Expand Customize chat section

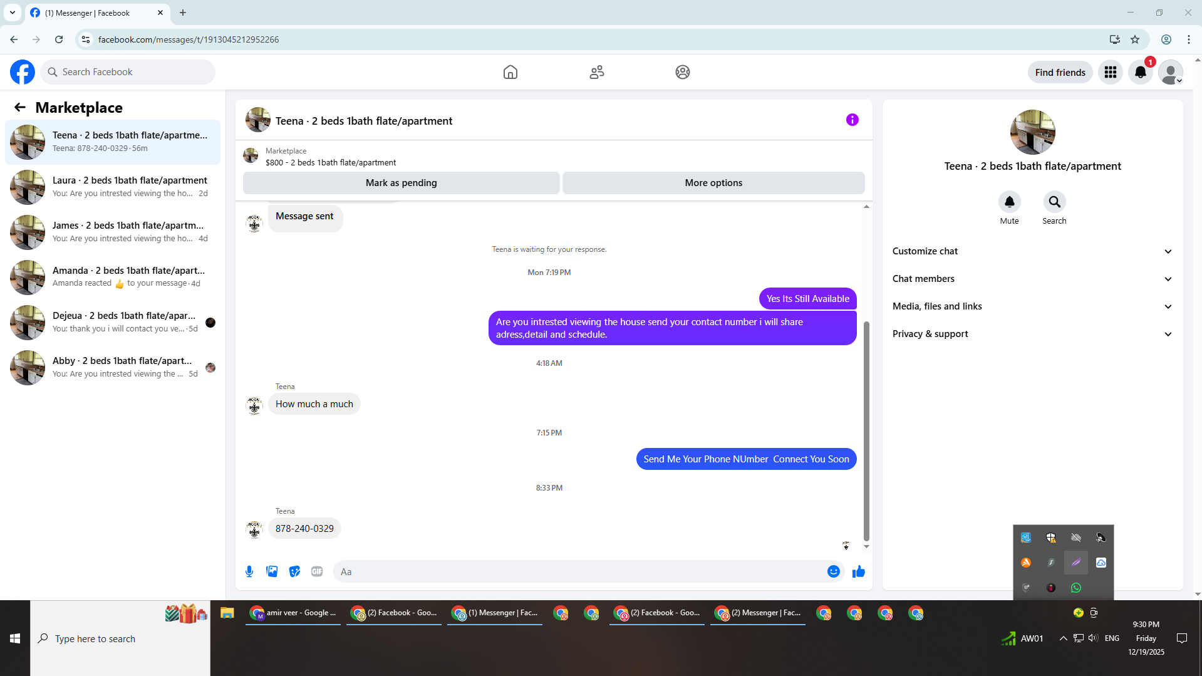point(1032,251)
